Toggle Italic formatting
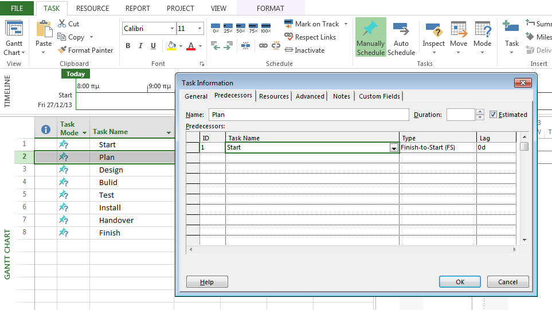Screen dimensions: 552x310 [140, 46]
